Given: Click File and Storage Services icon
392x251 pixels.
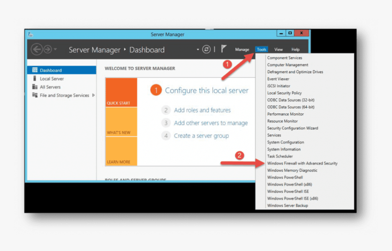Looking at the screenshot, I should (x=35, y=95).
